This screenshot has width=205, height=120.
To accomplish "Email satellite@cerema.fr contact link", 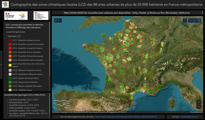I will (189, 117).
